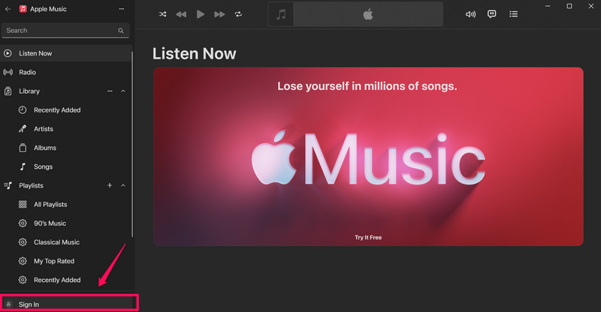Screen dimensions: 601x312
Task: Click the Library music icon
Action: click(8, 91)
